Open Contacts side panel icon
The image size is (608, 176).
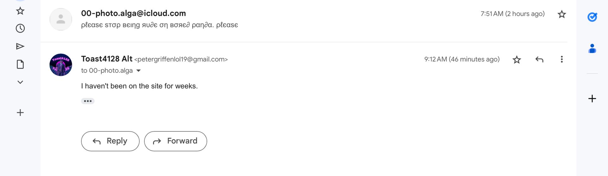click(x=592, y=49)
